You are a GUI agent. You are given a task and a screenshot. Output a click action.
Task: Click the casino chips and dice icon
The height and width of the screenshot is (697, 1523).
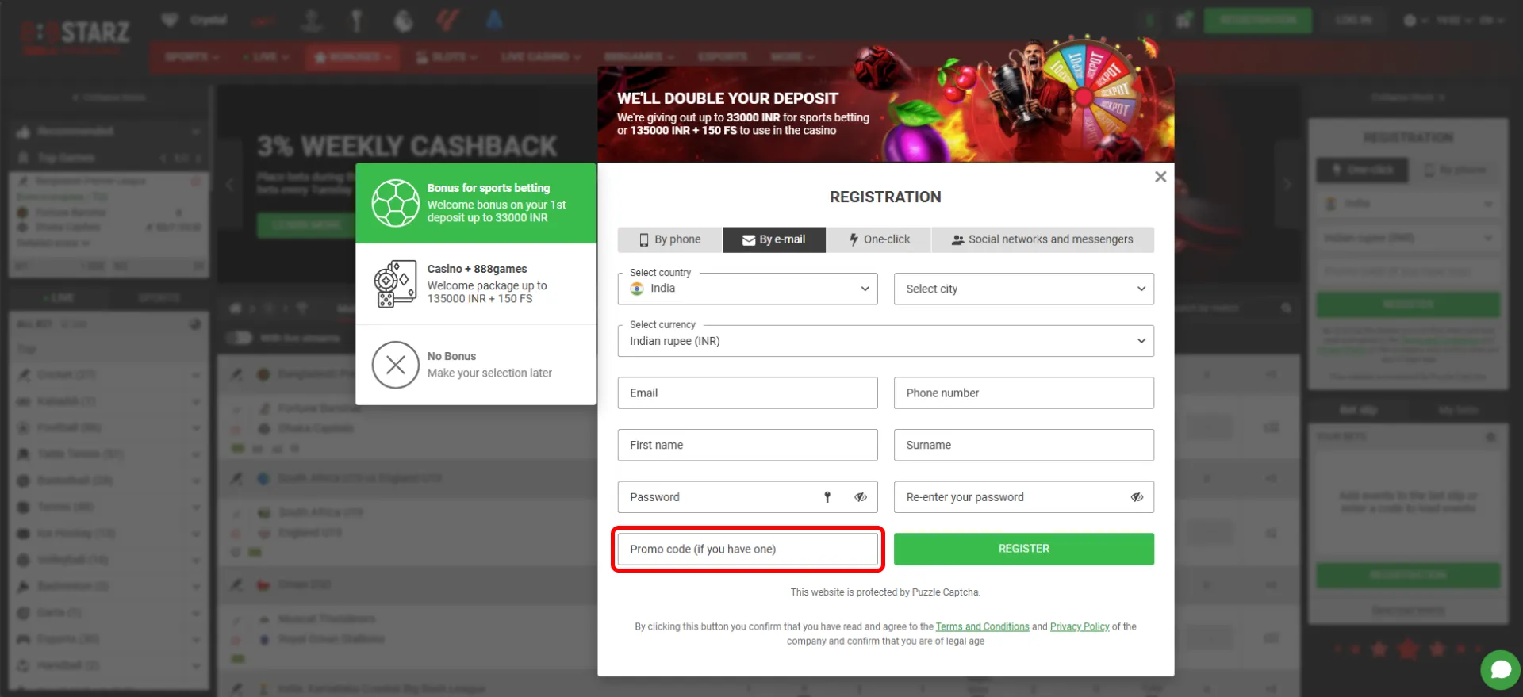(395, 284)
